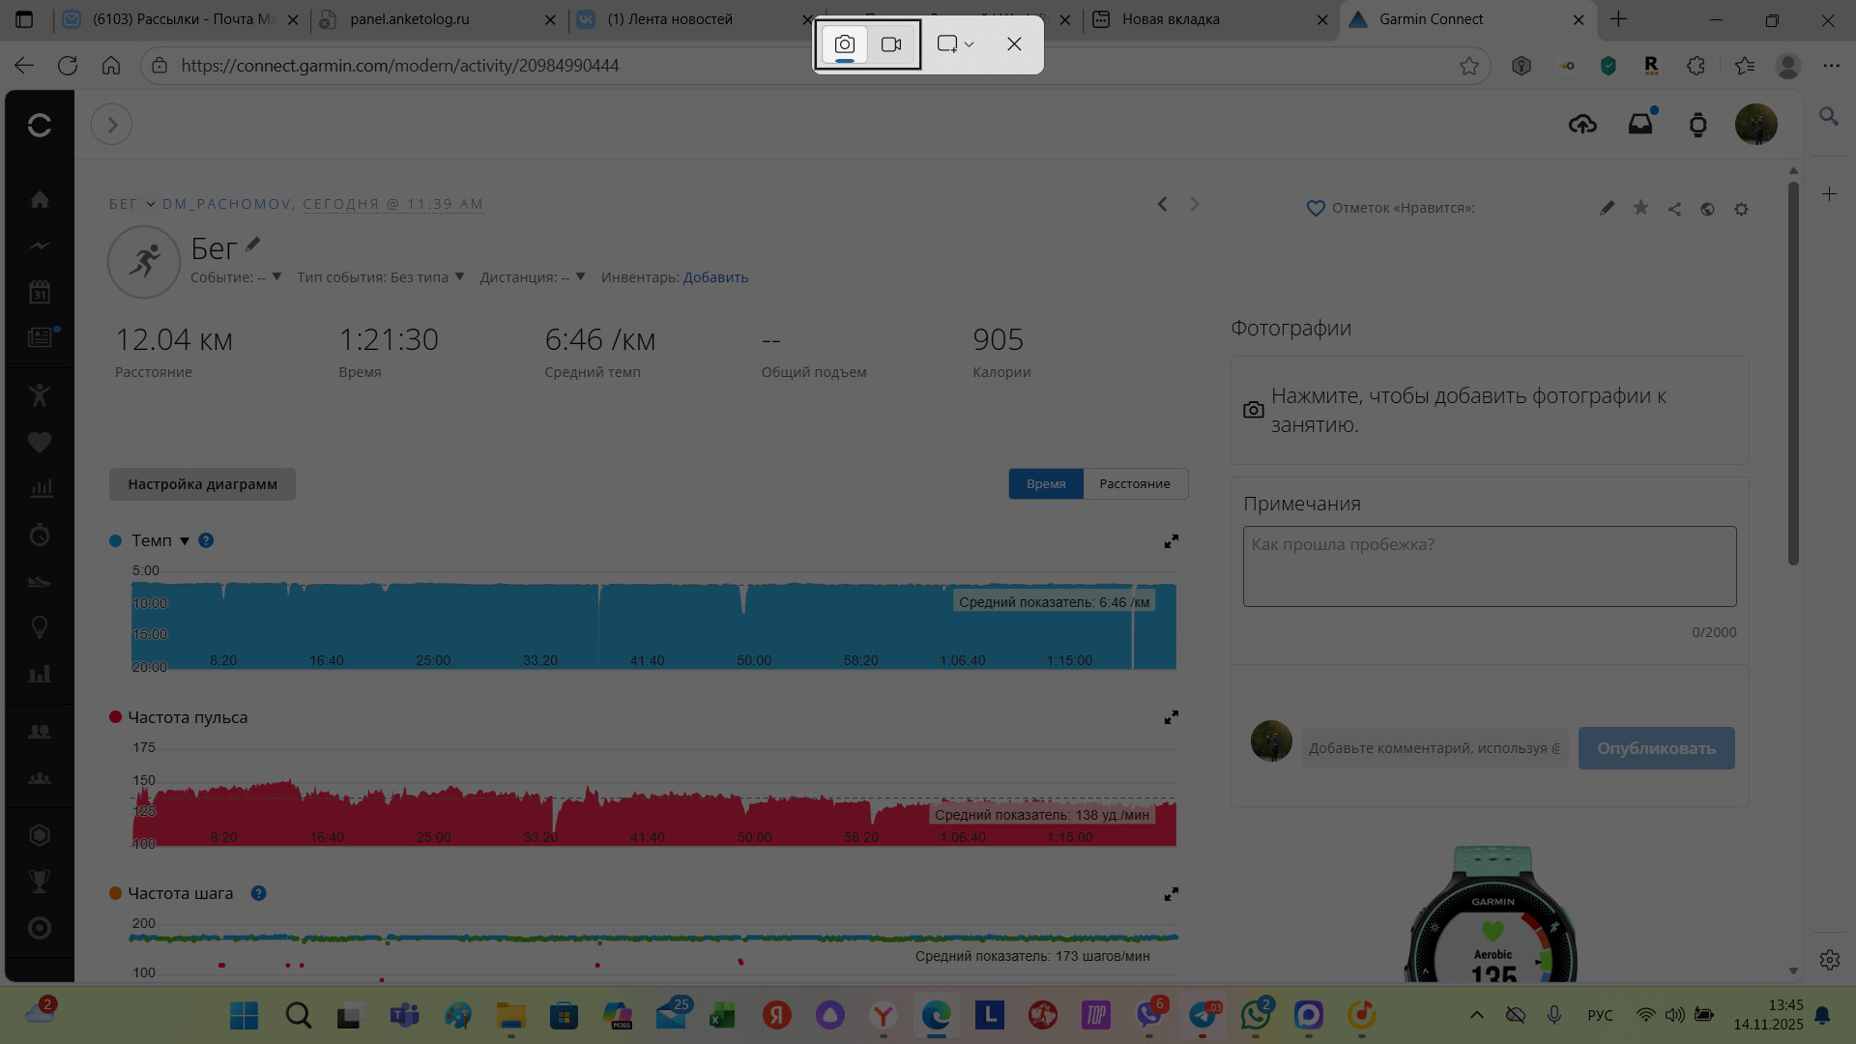Switch to the Почта Mail browser tab
The width and height of the screenshot is (1856, 1044).
(x=180, y=19)
